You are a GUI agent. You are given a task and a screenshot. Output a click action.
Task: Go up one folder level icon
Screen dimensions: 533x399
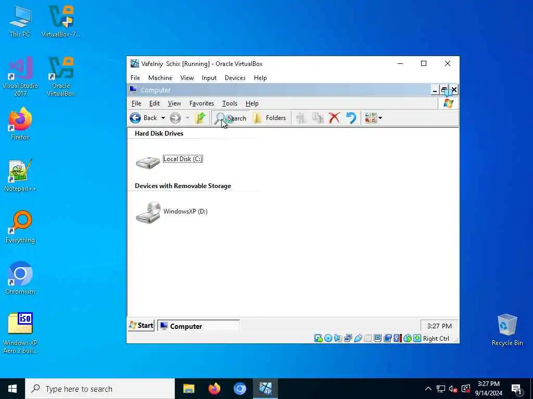click(200, 118)
